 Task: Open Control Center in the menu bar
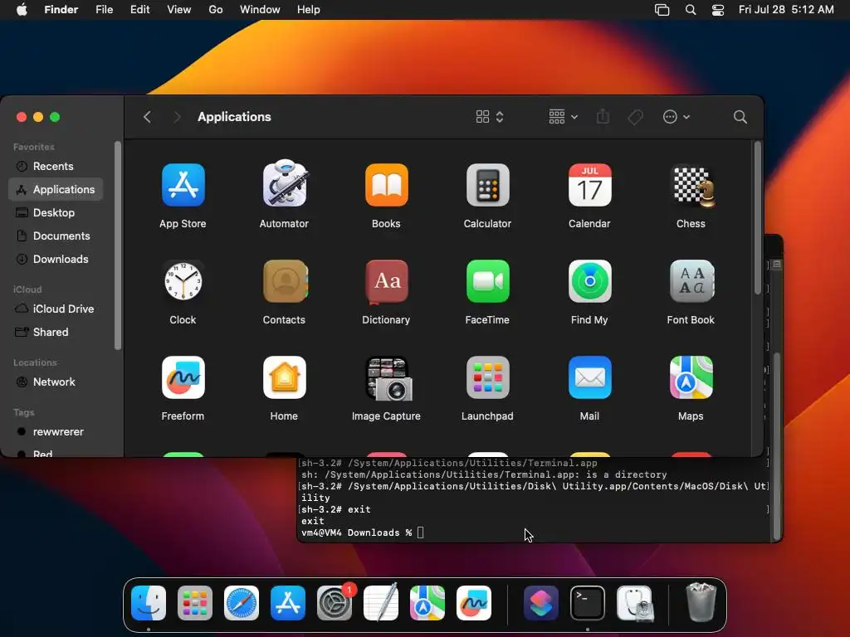tap(718, 10)
